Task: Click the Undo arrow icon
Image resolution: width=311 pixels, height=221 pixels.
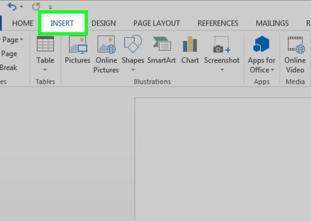Action: [10, 7]
